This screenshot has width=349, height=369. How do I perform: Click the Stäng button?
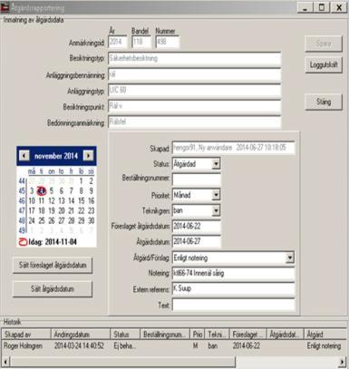click(324, 102)
